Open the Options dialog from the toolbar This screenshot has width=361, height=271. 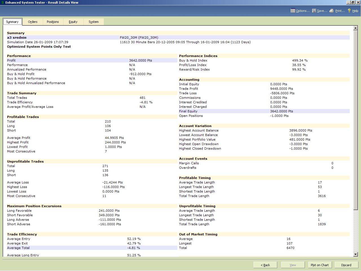coord(300,11)
